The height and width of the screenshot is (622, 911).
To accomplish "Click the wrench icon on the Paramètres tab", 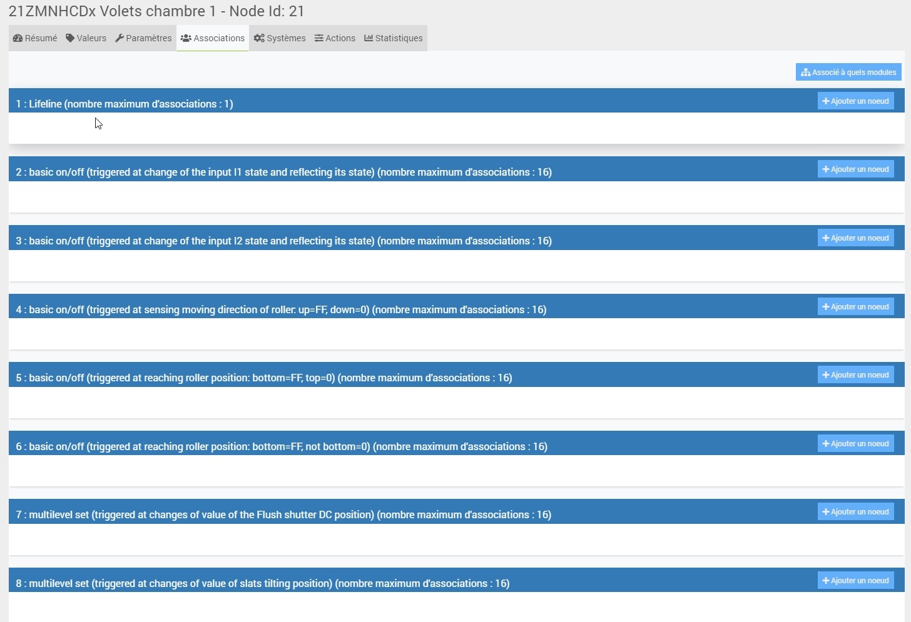I will (x=120, y=38).
